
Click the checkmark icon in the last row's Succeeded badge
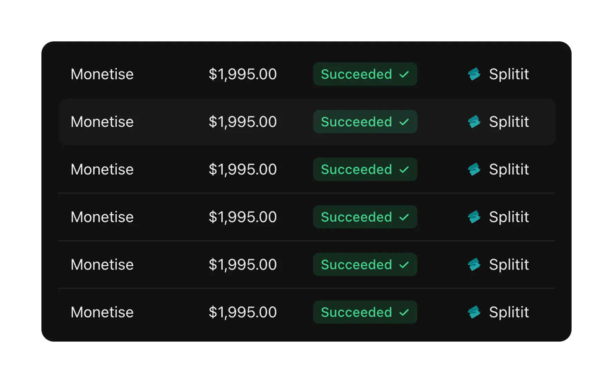(x=404, y=312)
